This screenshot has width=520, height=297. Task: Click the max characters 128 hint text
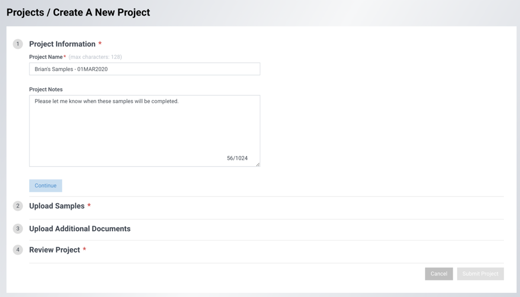pos(95,57)
